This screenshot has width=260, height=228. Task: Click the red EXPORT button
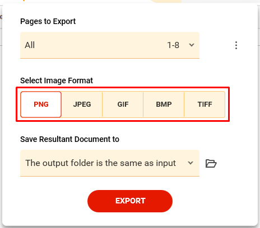click(x=130, y=201)
